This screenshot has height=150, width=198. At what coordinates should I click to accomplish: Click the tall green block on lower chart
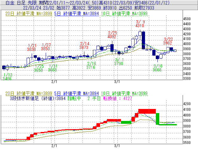tap(157, 119)
